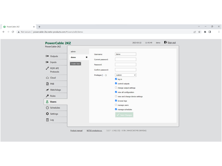Open the tab search chevron

[199, 27]
